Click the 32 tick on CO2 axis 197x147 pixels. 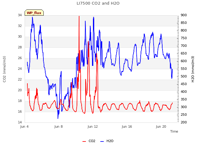click(x=20, y=26)
